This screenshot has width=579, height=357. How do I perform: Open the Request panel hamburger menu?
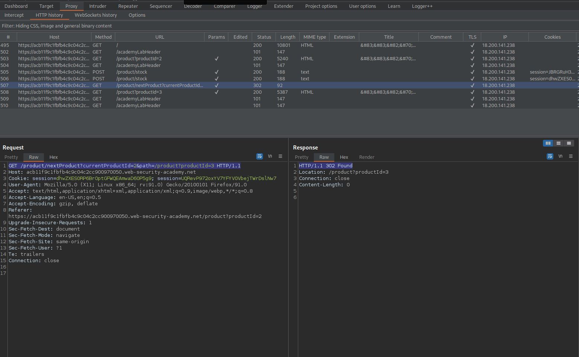(280, 156)
